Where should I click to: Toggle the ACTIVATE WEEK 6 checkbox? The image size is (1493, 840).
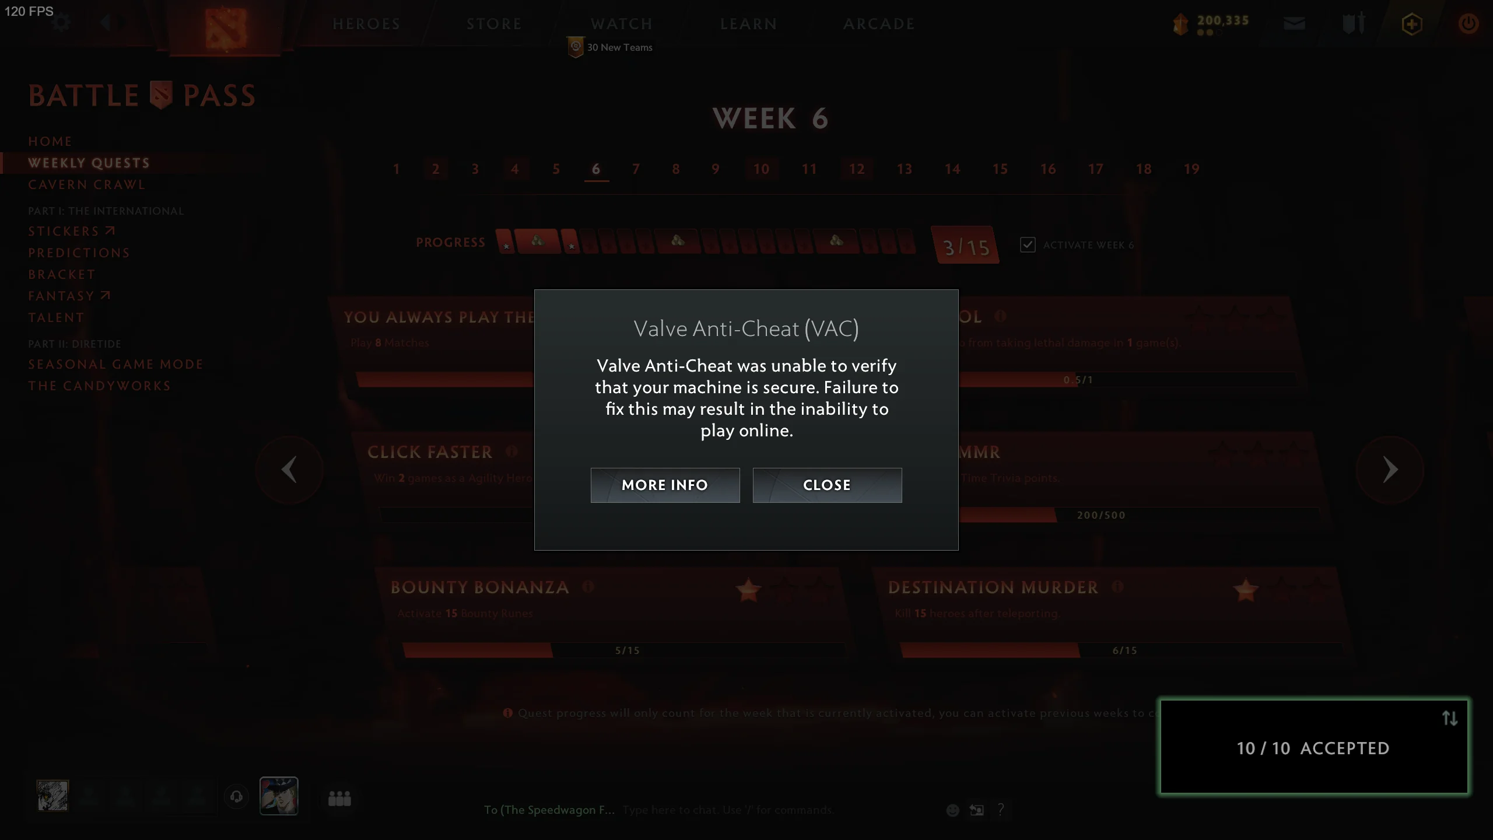(x=1028, y=245)
